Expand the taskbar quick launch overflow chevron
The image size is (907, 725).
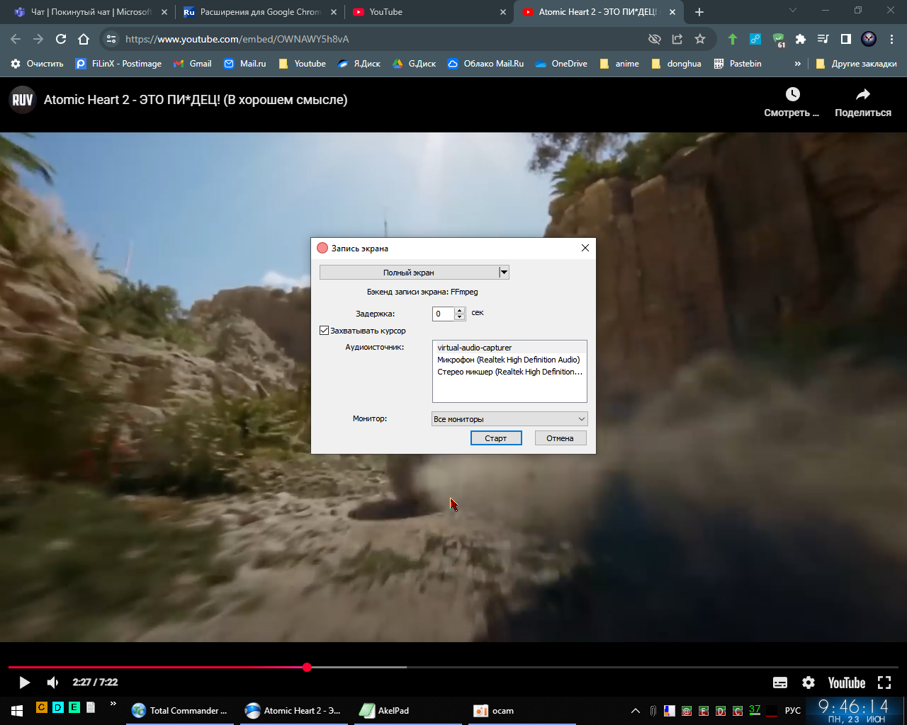tap(113, 704)
